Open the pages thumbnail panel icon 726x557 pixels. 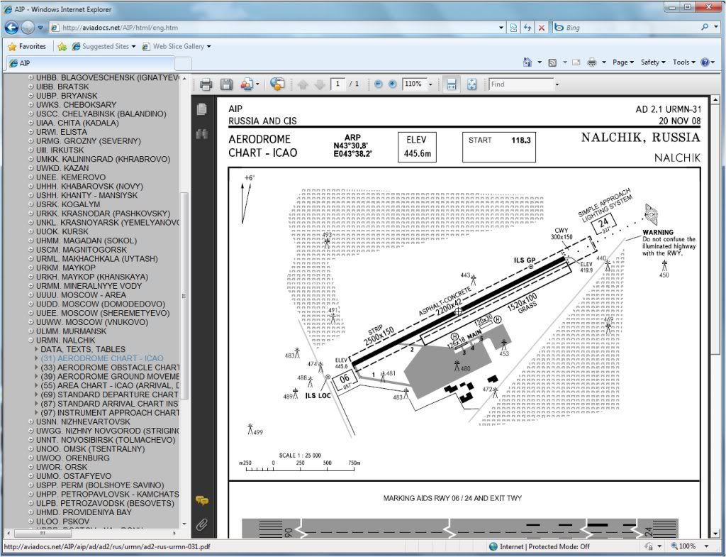point(202,109)
